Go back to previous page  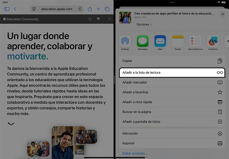pyautogui.click(x=15, y=9)
